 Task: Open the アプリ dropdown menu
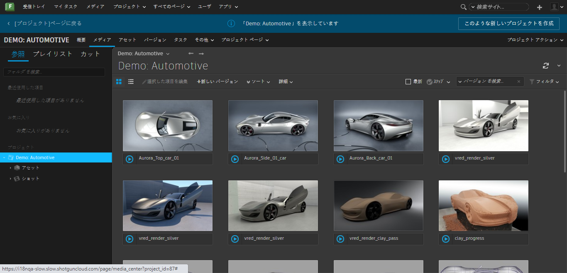click(228, 7)
